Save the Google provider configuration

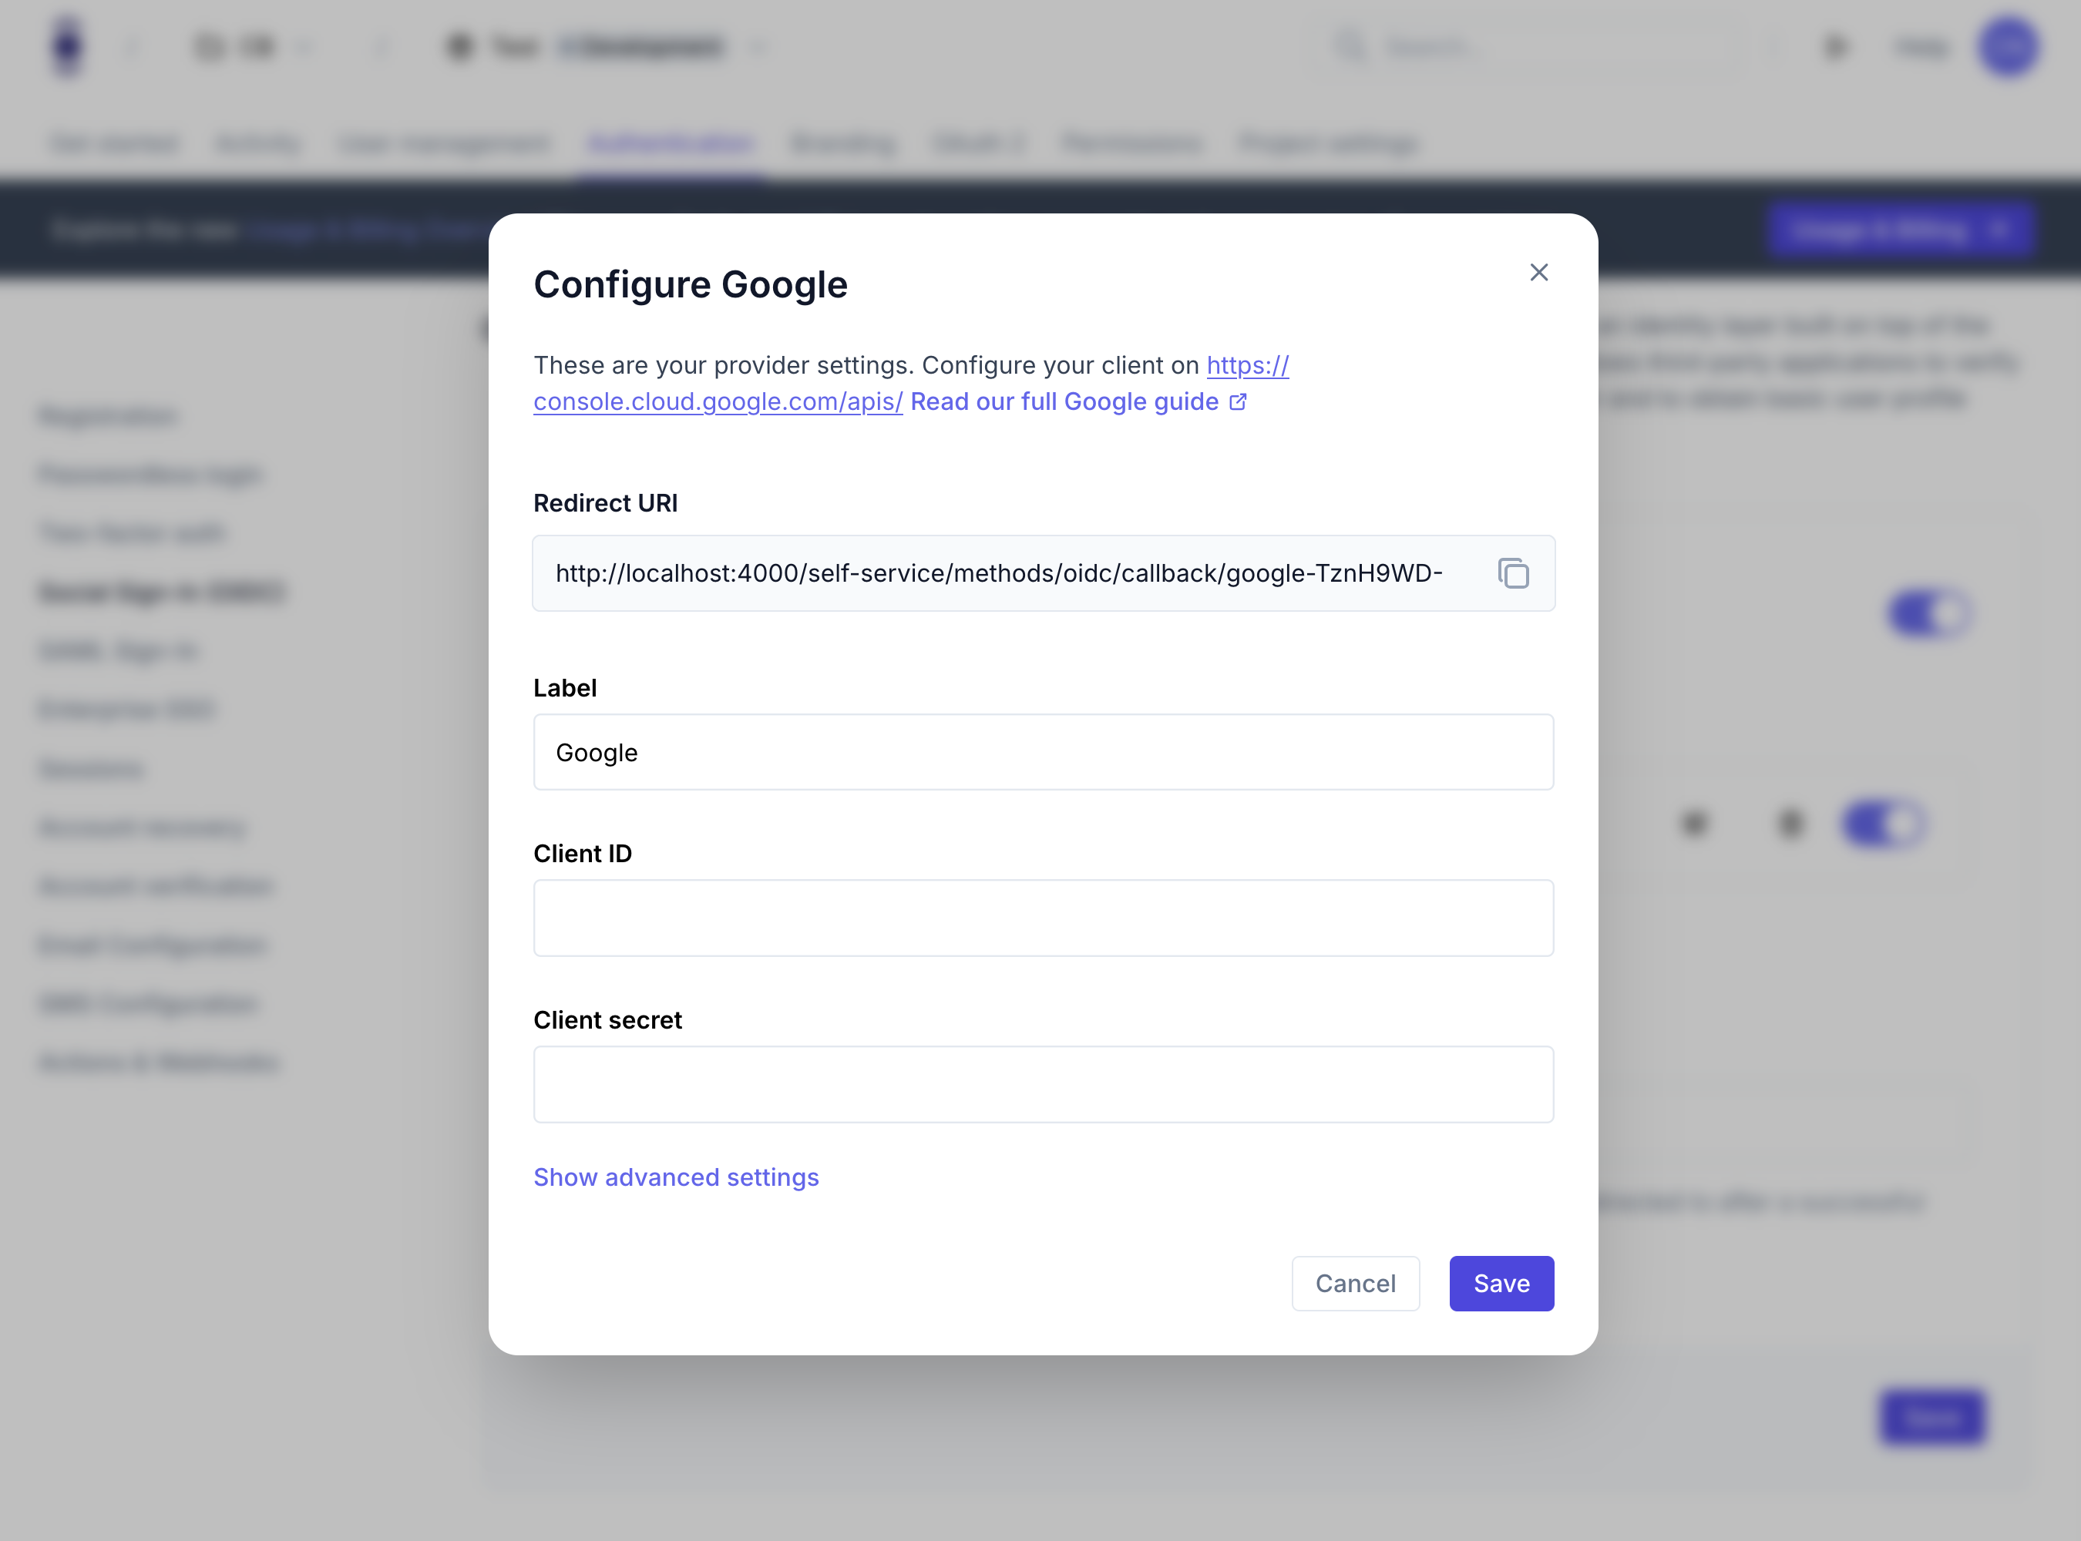coord(1501,1284)
